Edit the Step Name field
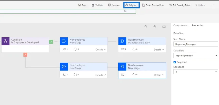This screenshot has height=105, width=219. [x=195, y=44]
